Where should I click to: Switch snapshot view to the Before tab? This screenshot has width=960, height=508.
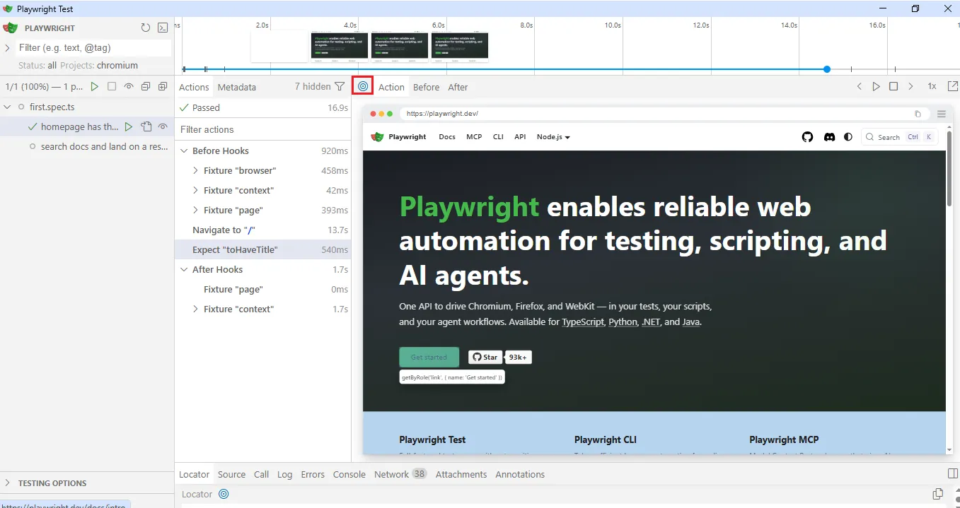coord(427,87)
